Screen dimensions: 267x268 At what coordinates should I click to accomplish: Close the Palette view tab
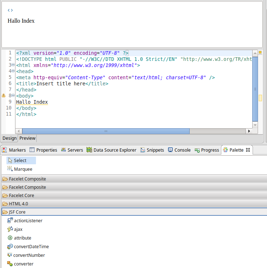(248, 150)
